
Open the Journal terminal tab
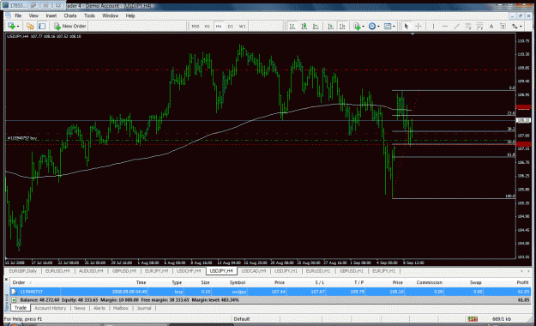pos(144,308)
